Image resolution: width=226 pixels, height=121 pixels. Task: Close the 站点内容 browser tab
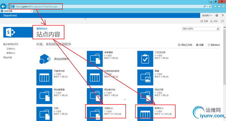(31, 11)
